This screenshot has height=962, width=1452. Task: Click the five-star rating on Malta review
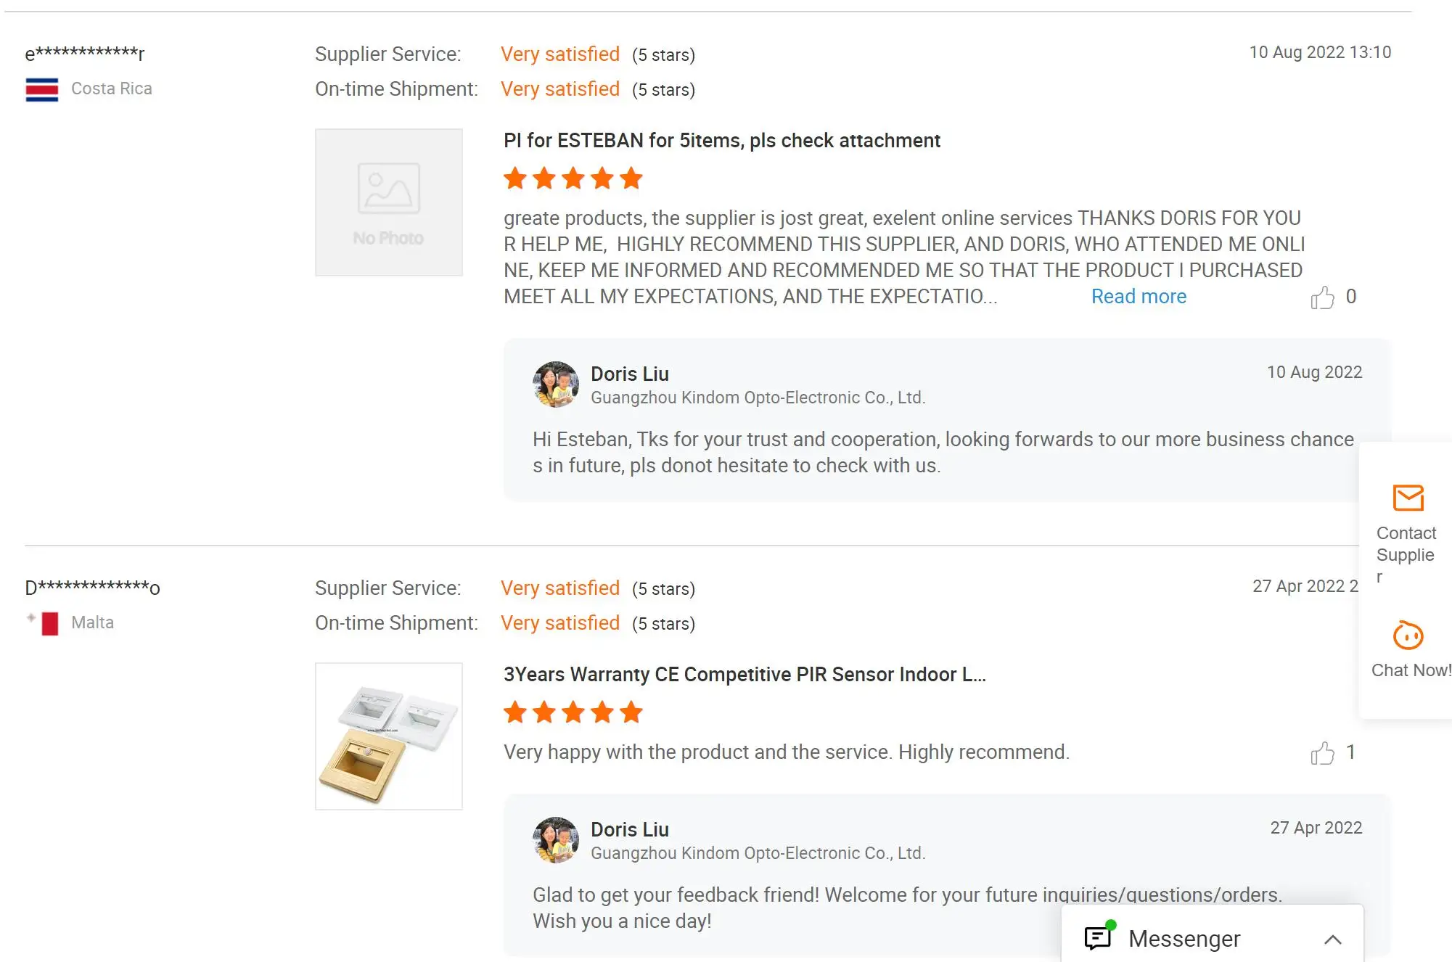[x=573, y=712]
